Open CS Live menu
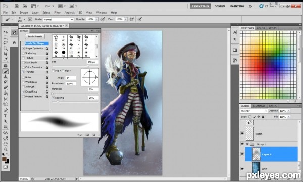The height and width of the screenshot is (182, 303). pos(268,6)
